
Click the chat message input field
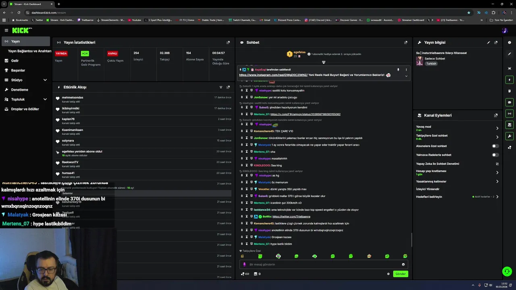pyautogui.click(x=324, y=265)
